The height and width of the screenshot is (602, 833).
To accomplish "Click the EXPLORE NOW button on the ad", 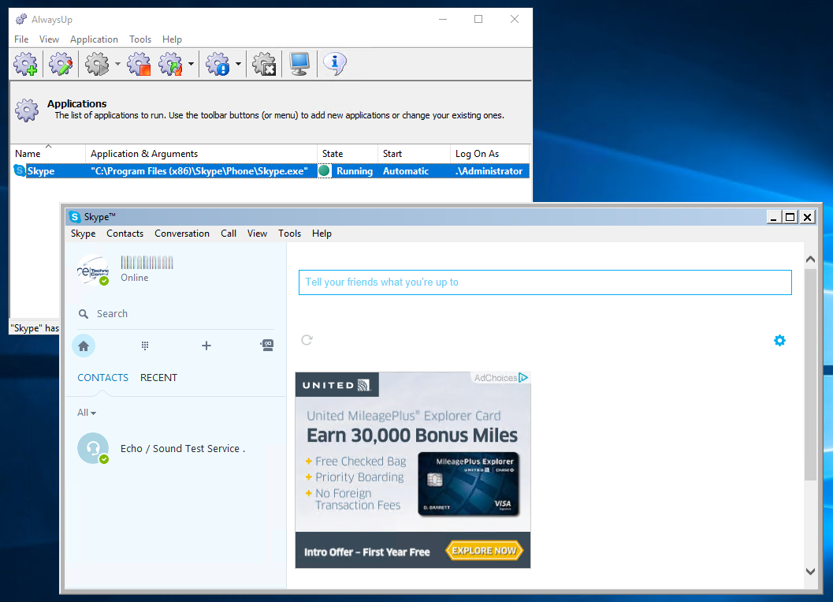I will coord(484,551).
